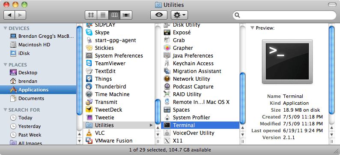
Task: Select the Keychain Access icon
Action: coord(167,63)
